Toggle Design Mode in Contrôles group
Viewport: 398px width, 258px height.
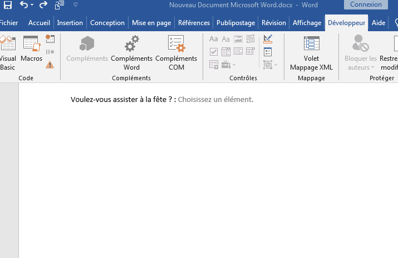click(x=268, y=39)
